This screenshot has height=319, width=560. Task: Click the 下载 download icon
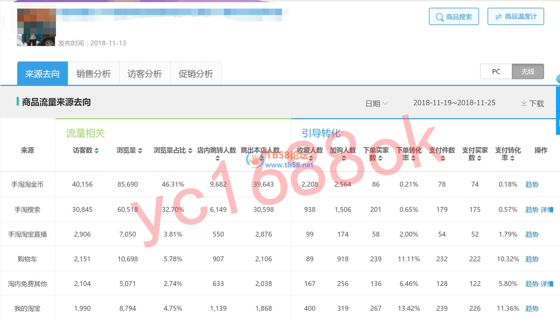pyautogui.click(x=523, y=103)
